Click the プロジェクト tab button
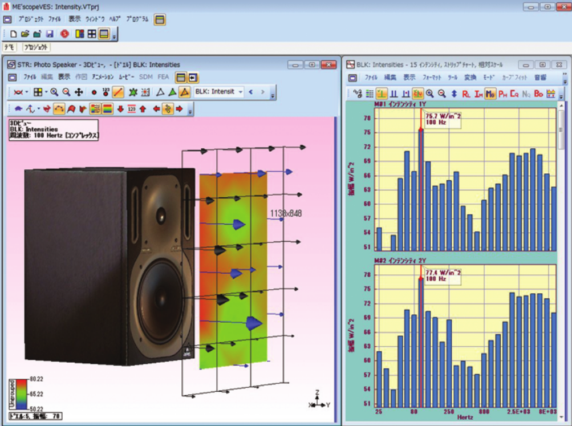Viewport: 572px width, 426px height. pyautogui.click(x=36, y=47)
